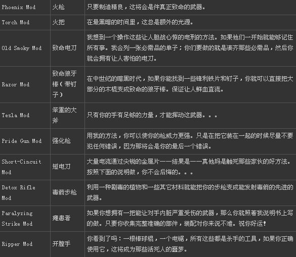Click the Short-Cincuit Mod name
This screenshot has width=296, height=257.
tap(21, 167)
